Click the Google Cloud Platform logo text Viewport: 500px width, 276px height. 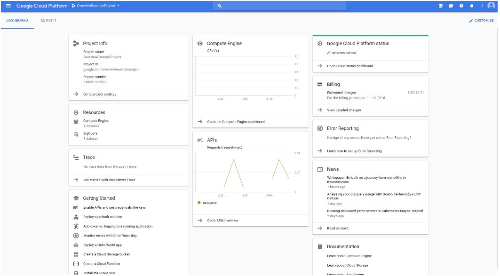click(x=42, y=6)
